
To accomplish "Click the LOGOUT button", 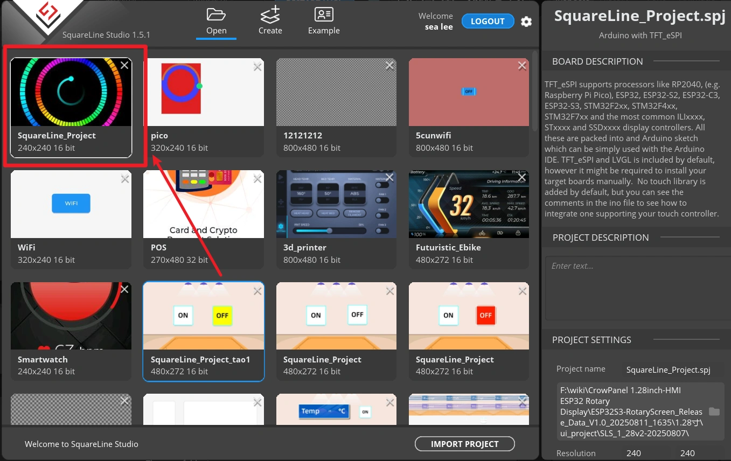I will [488, 21].
